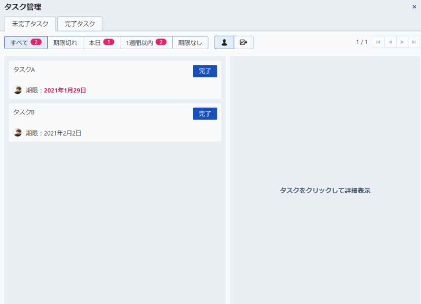Go to the first page

coord(378,42)
